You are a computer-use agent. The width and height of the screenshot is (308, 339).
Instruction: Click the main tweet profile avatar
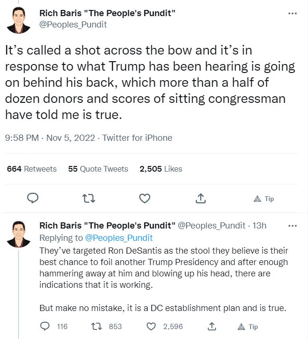(19, 20)
